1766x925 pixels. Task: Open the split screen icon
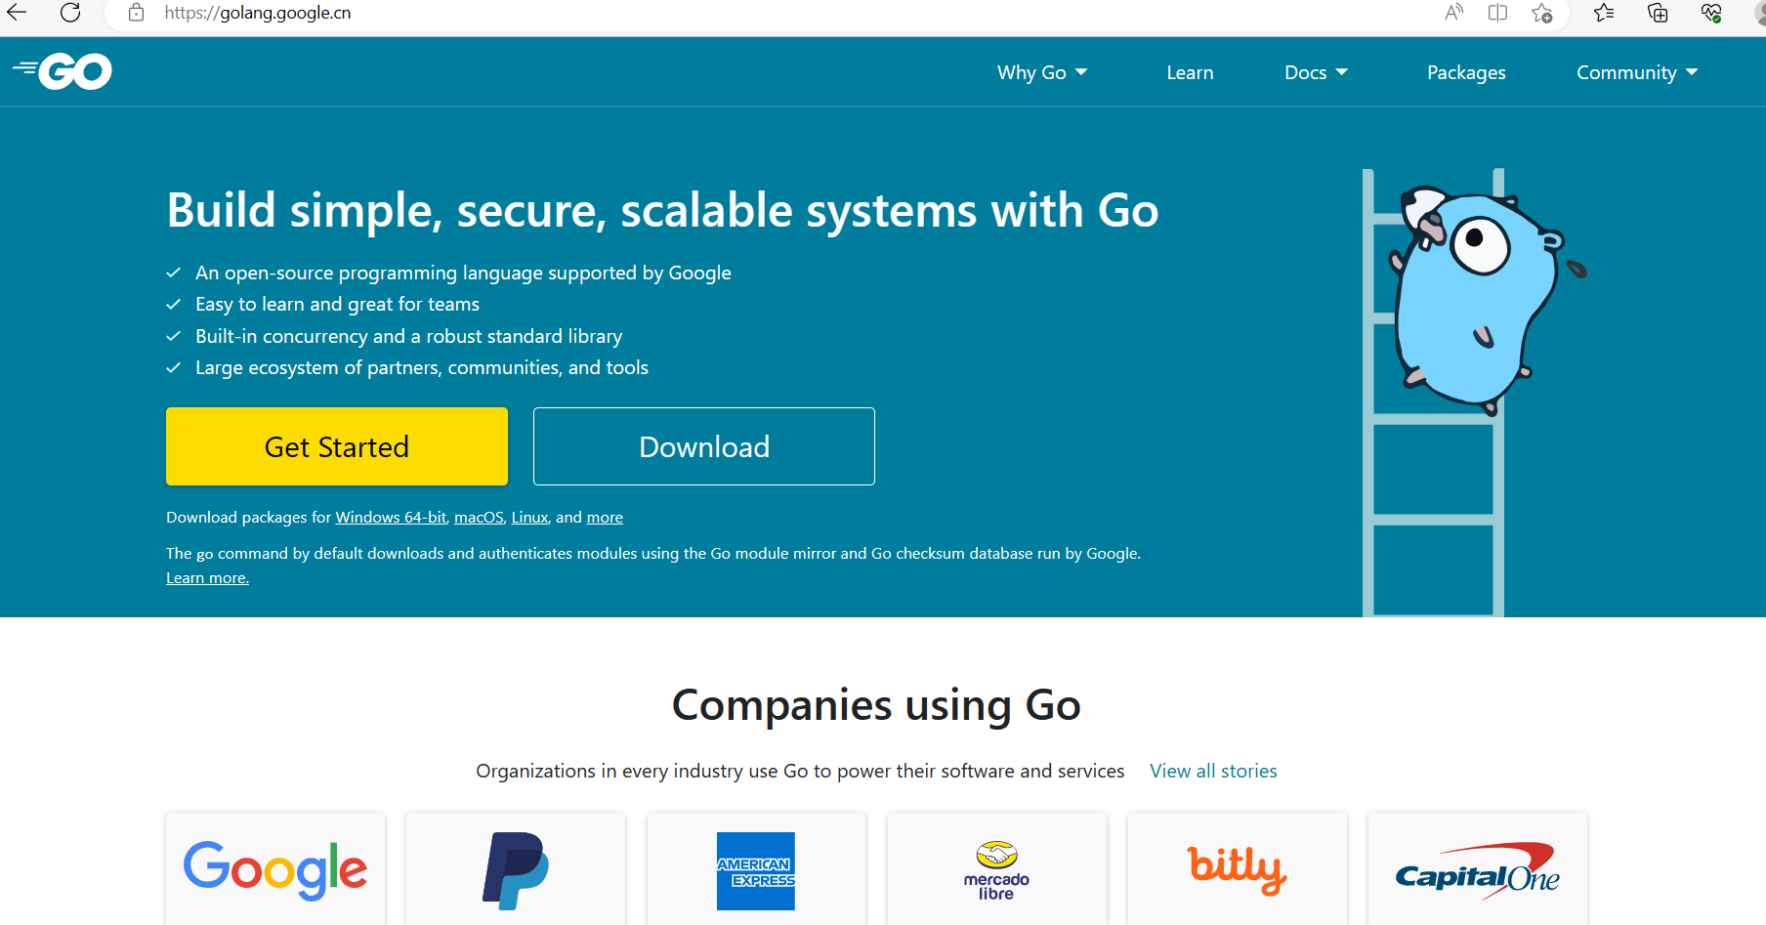pos(1497,13)
